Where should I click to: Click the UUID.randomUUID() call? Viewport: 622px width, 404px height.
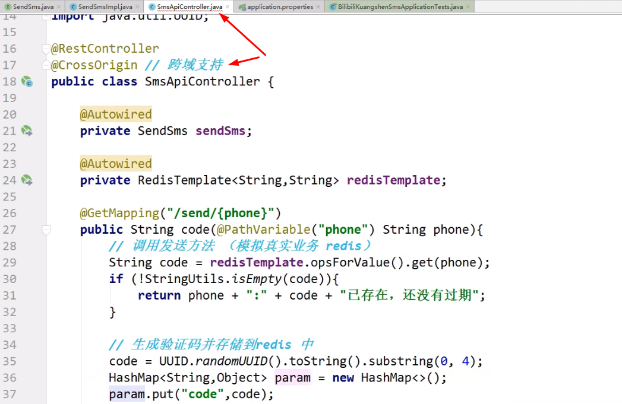coord(220,361)
